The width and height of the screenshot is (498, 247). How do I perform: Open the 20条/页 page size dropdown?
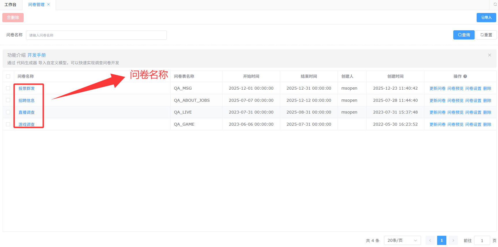tap(402, 240)
